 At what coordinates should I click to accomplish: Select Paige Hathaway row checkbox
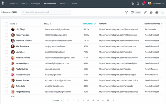coord(6,92)
